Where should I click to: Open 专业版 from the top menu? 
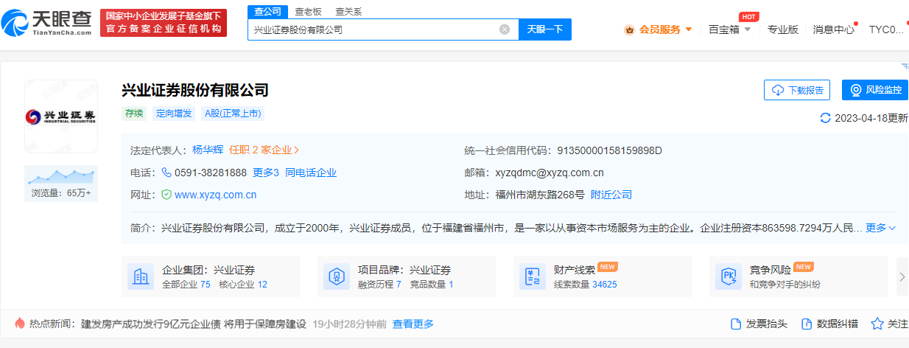click(782, 29)
